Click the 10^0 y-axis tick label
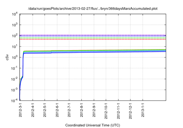 [x=15, y=57]
